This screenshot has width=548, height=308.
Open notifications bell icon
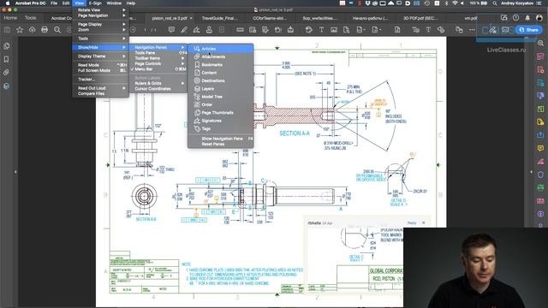527,18
